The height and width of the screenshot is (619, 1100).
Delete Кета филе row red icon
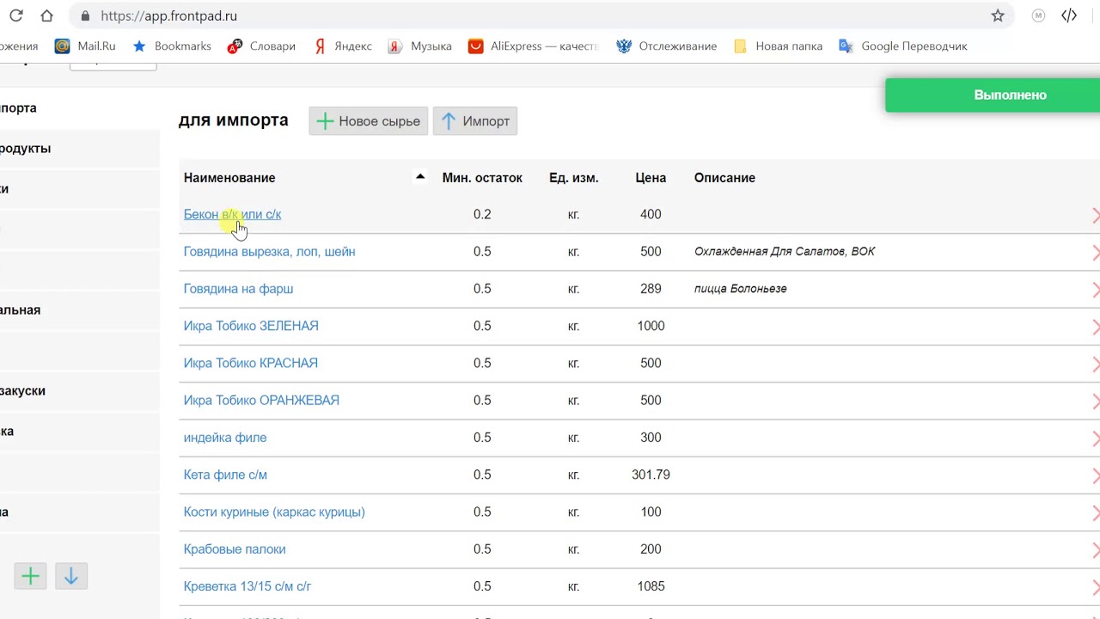pos(1096,475)
